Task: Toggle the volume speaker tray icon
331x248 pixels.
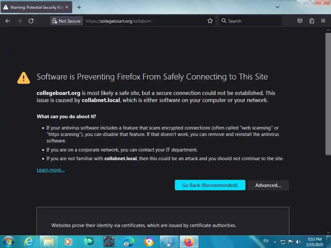Action: click(298, 242)
